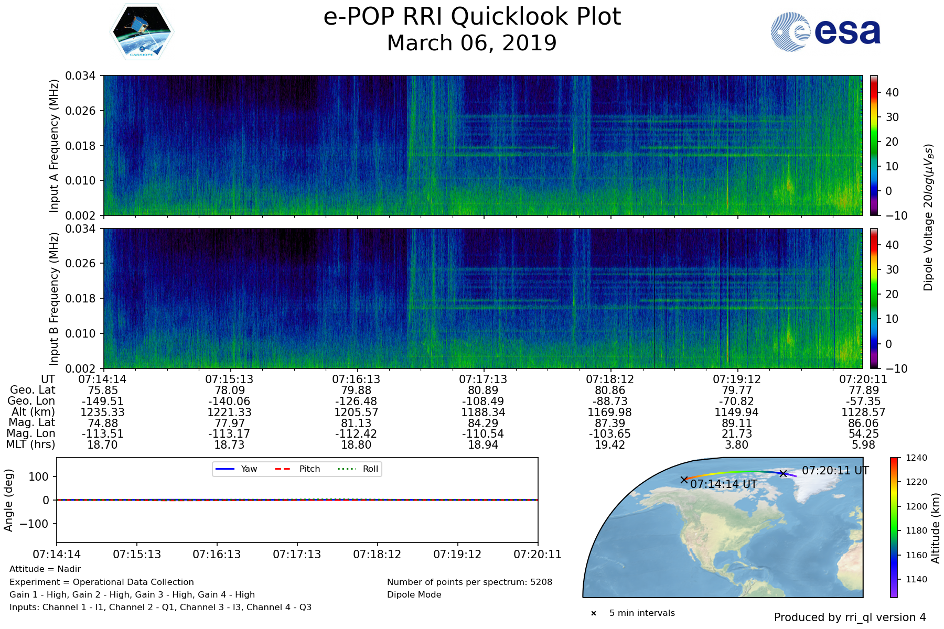Click the 07:17:13 UT tick label under spectrogram
Viewport: 944px width, 629px height.
[483, 379]
